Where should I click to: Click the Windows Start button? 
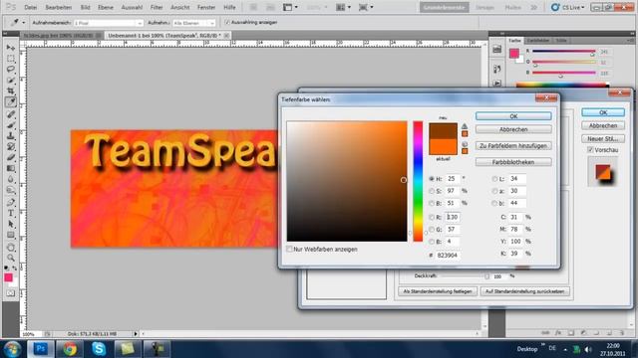pos(12,349)
